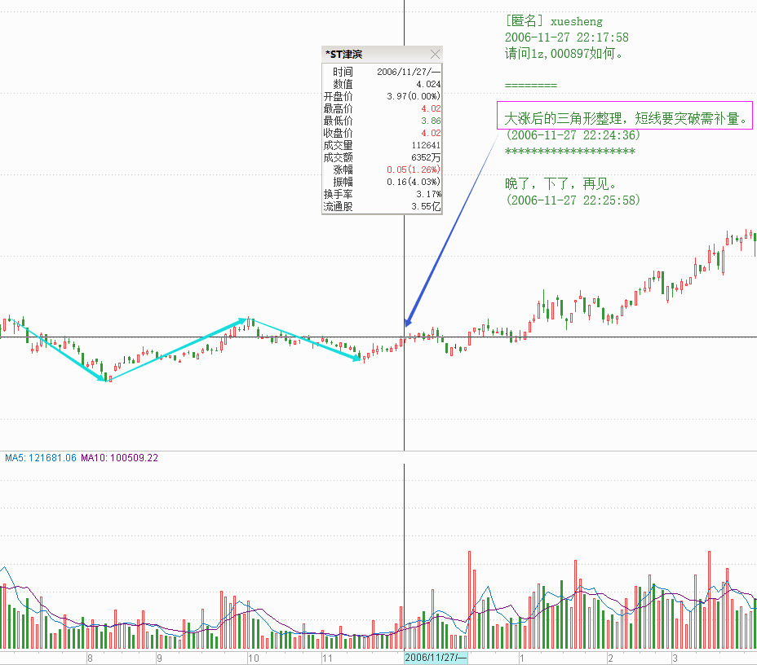Click the xuesheng username text
757x665 pixels.
point(578,21)
